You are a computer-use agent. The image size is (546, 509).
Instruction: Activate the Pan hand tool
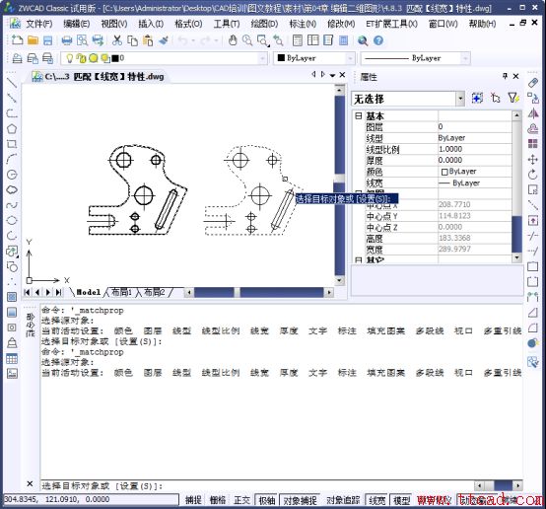[x=233, y=40]
